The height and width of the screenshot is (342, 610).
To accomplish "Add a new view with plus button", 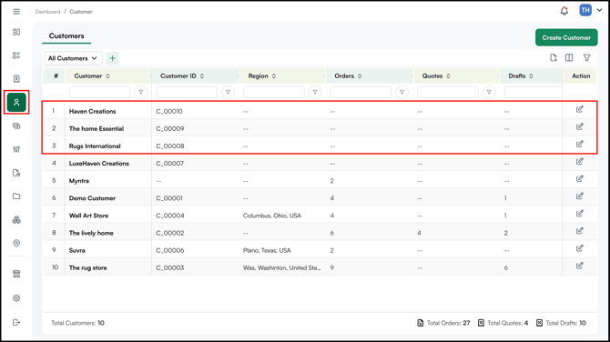I will [x=112, y=58].
